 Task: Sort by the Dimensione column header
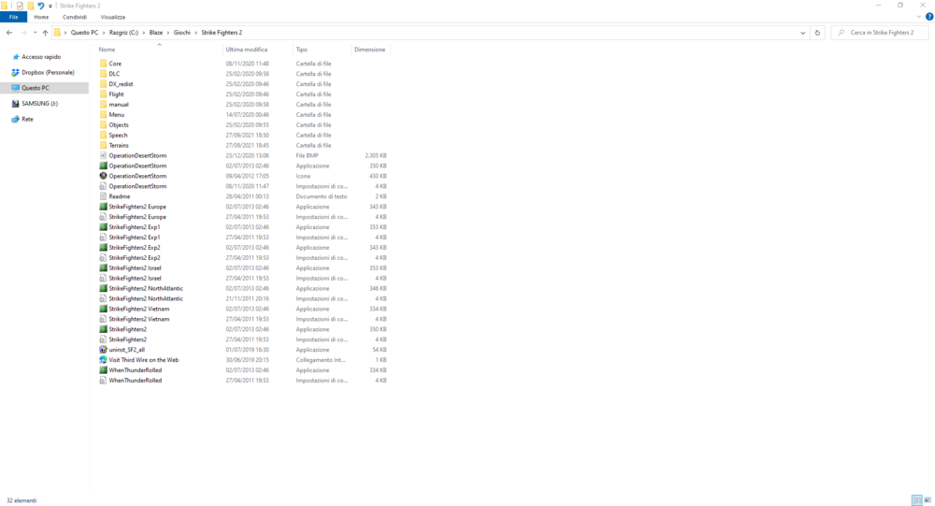point(369,50)
